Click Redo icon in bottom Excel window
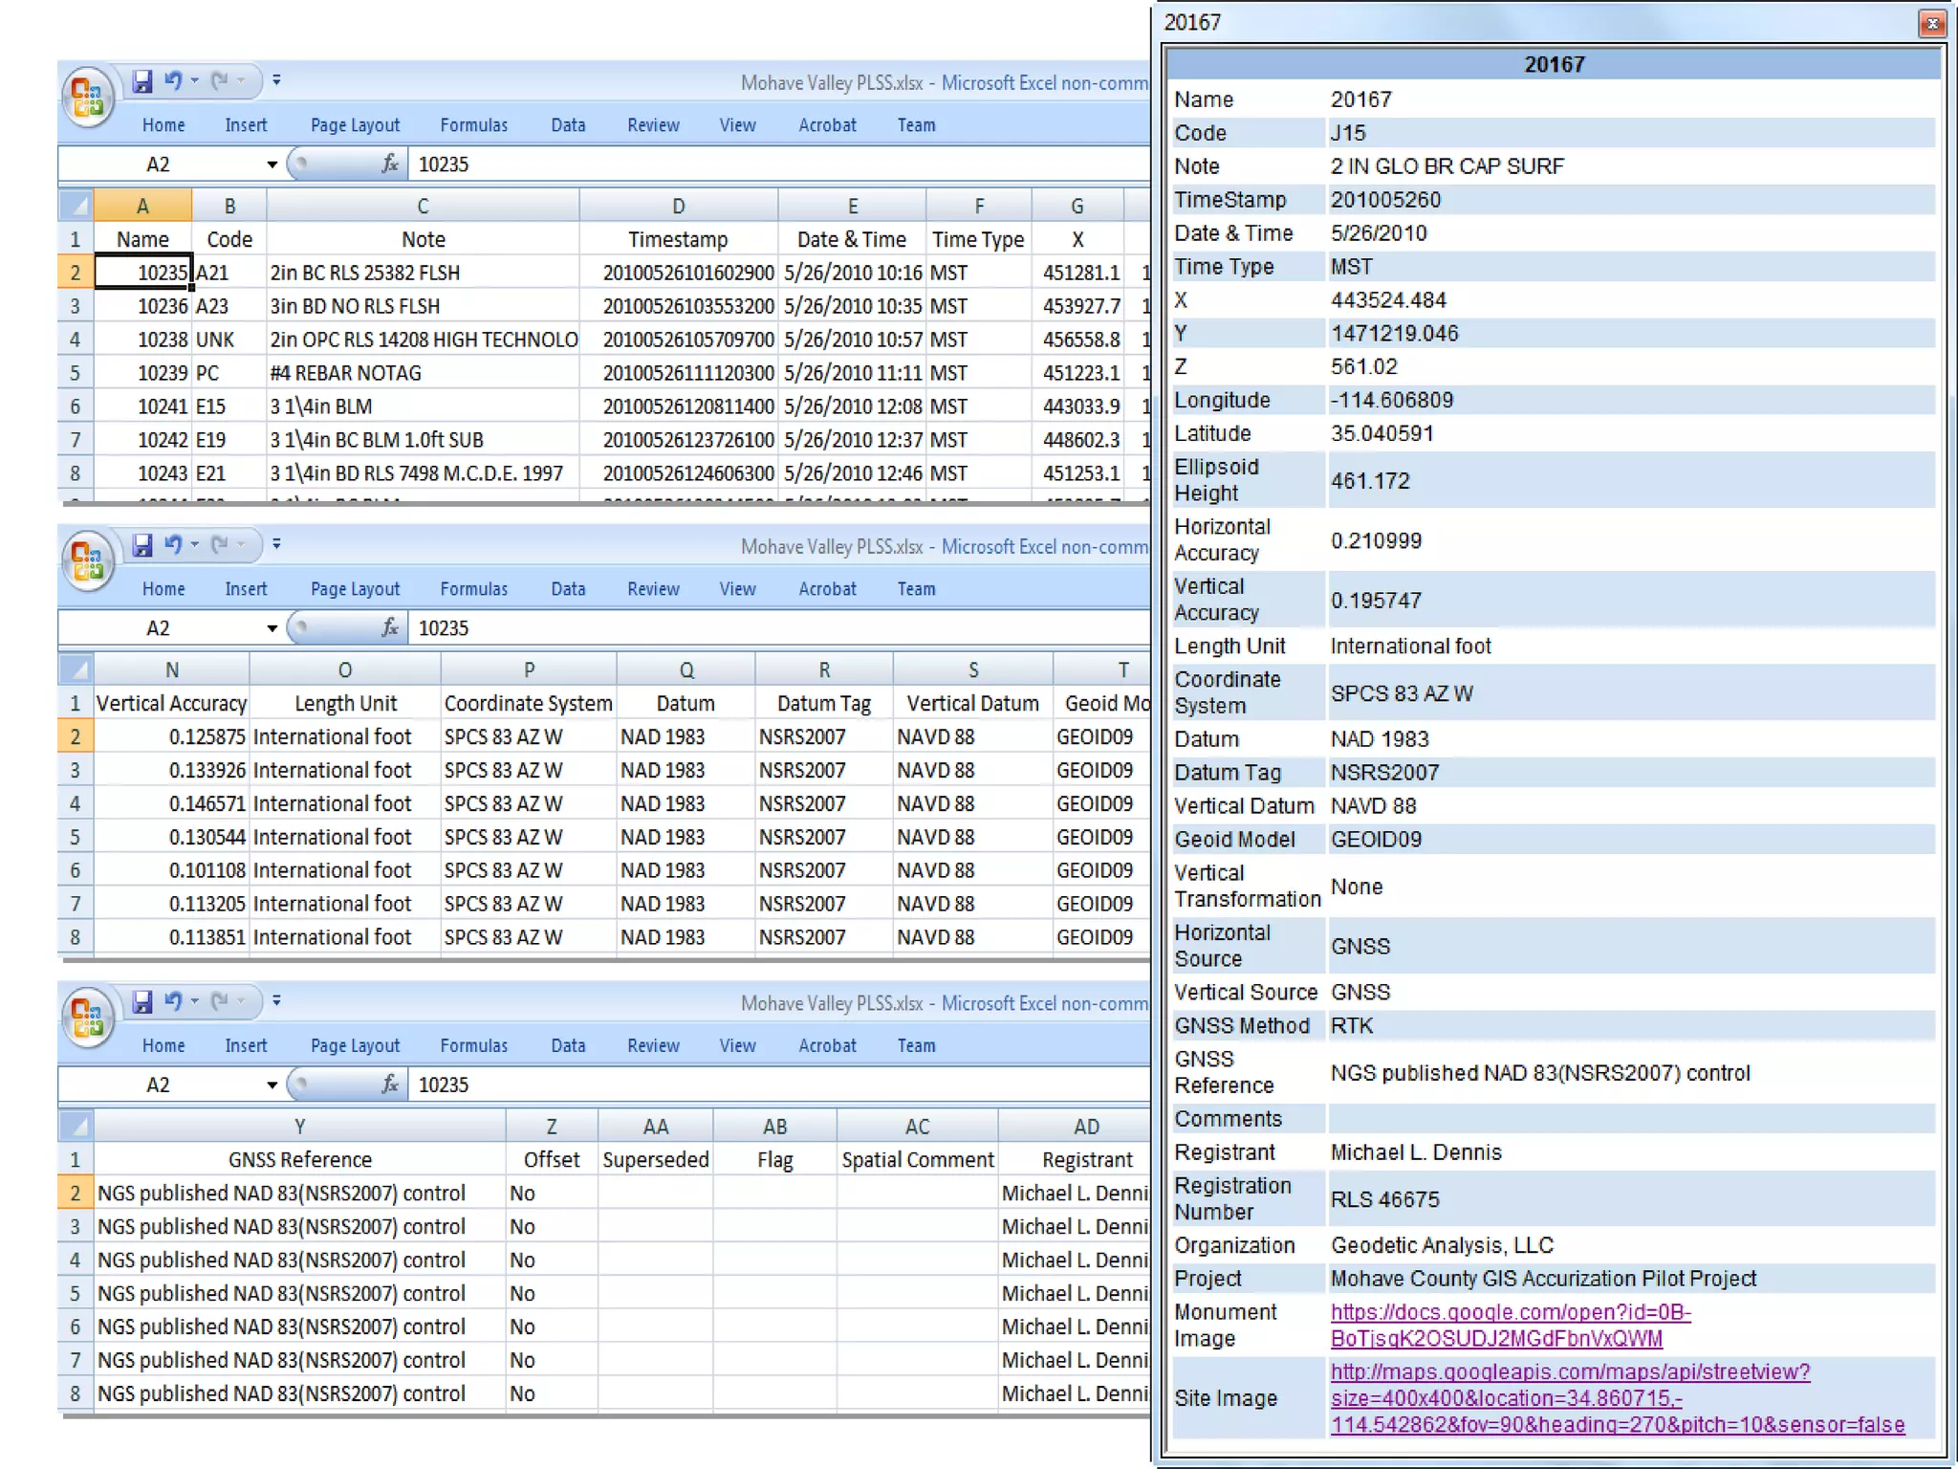 coord(220,1001)
